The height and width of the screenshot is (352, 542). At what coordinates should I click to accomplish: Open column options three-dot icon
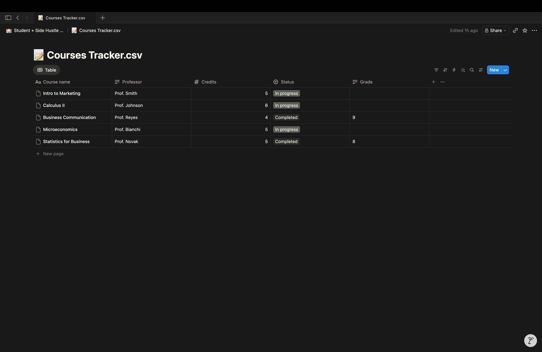(x=442, y=82)
